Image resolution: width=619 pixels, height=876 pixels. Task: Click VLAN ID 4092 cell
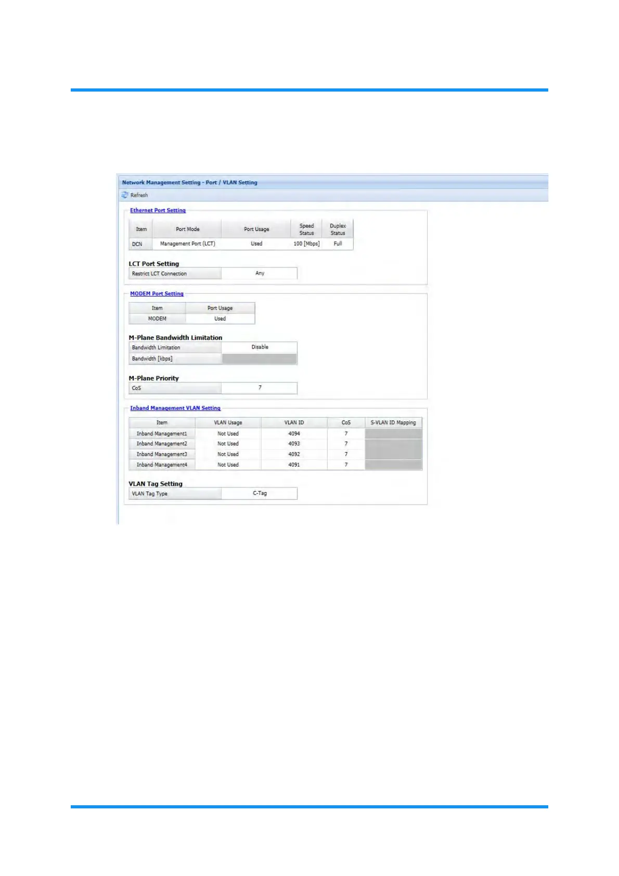pyautogui.click(x=294, y=455)
